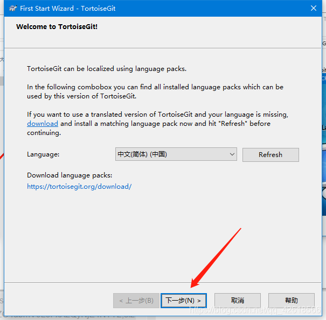The image size is (326, 320).
Task: Click the Refresh button
Action: coord(270,154)
